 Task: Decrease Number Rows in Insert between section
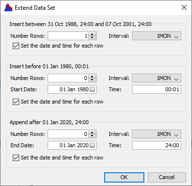pyautogui.click(x=92, y=38)
